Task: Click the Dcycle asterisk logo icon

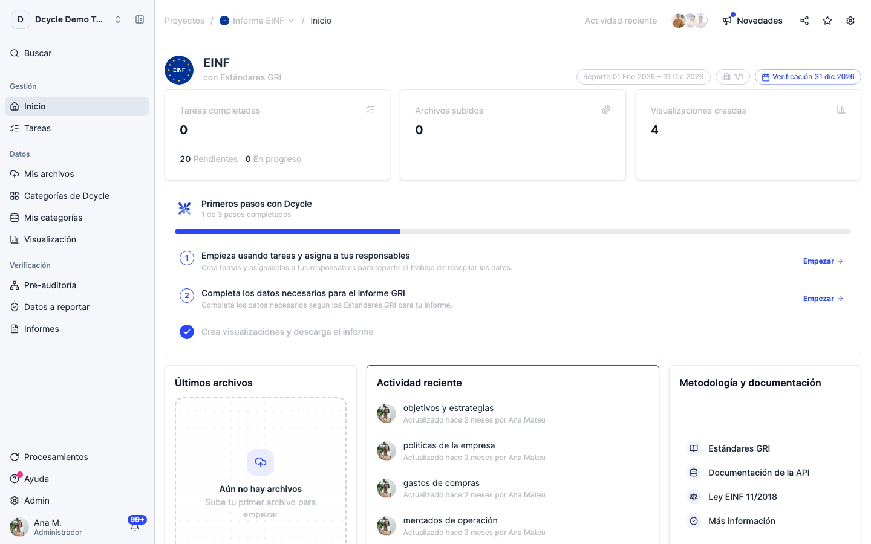Action: click(184, 209)
